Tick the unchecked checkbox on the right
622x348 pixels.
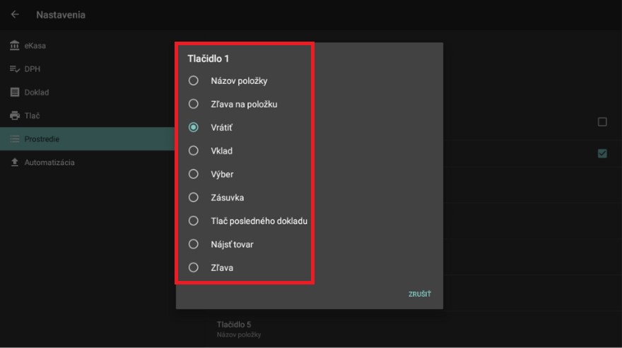tap(602, 122)
